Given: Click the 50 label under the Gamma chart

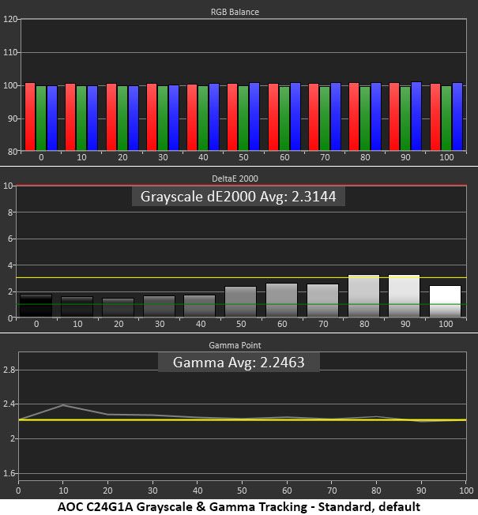Looking at the screenshot, I should [242, 491].
